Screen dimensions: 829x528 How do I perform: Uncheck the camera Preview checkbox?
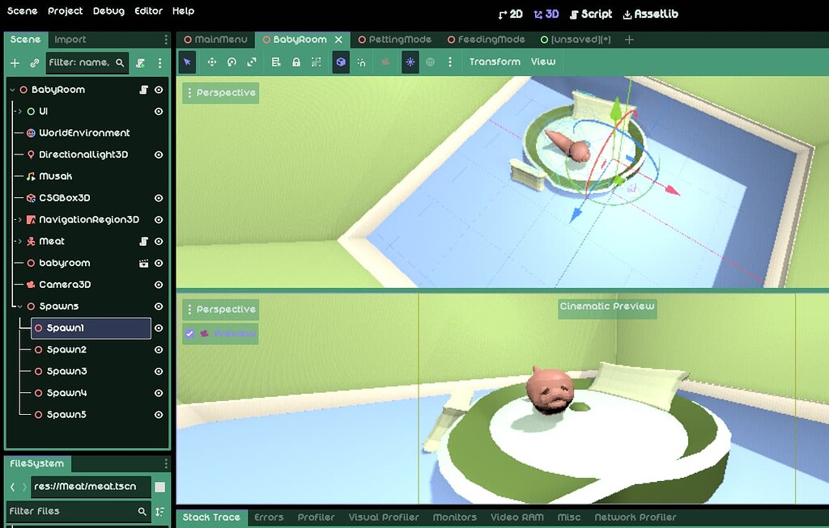click(189, 334)
